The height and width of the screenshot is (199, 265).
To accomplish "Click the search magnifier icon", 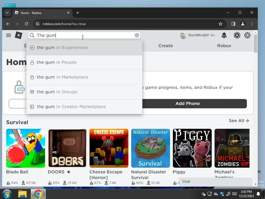I will (x=32, y=35).
